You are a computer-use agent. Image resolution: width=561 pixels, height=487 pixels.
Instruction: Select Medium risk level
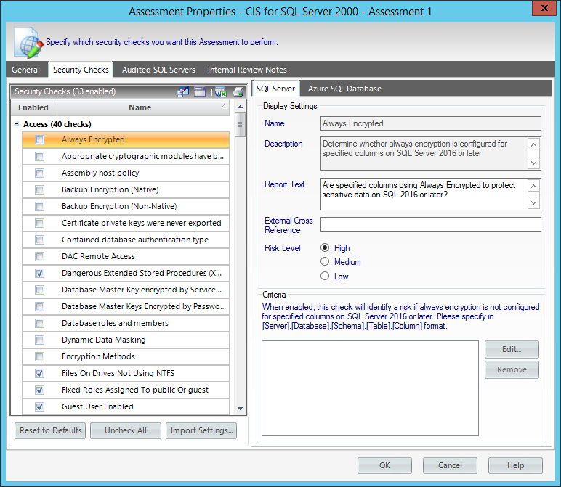[x=325, y=261]
